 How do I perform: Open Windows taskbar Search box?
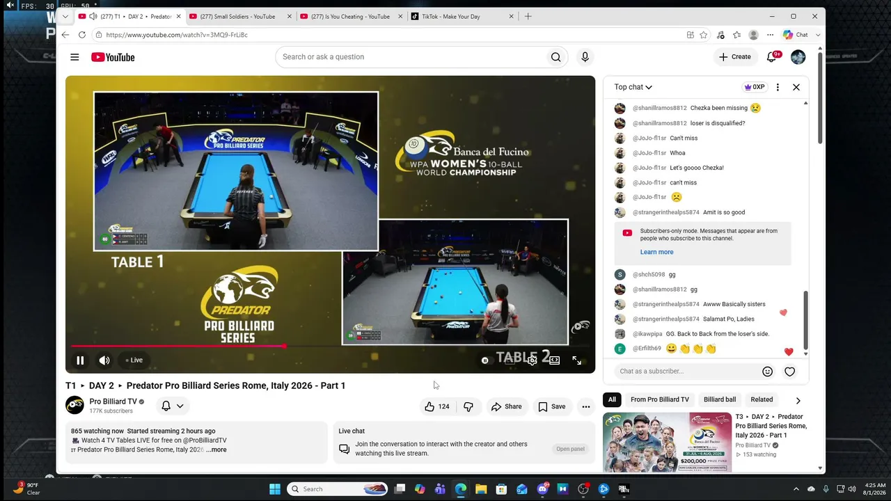pos(338,489)
